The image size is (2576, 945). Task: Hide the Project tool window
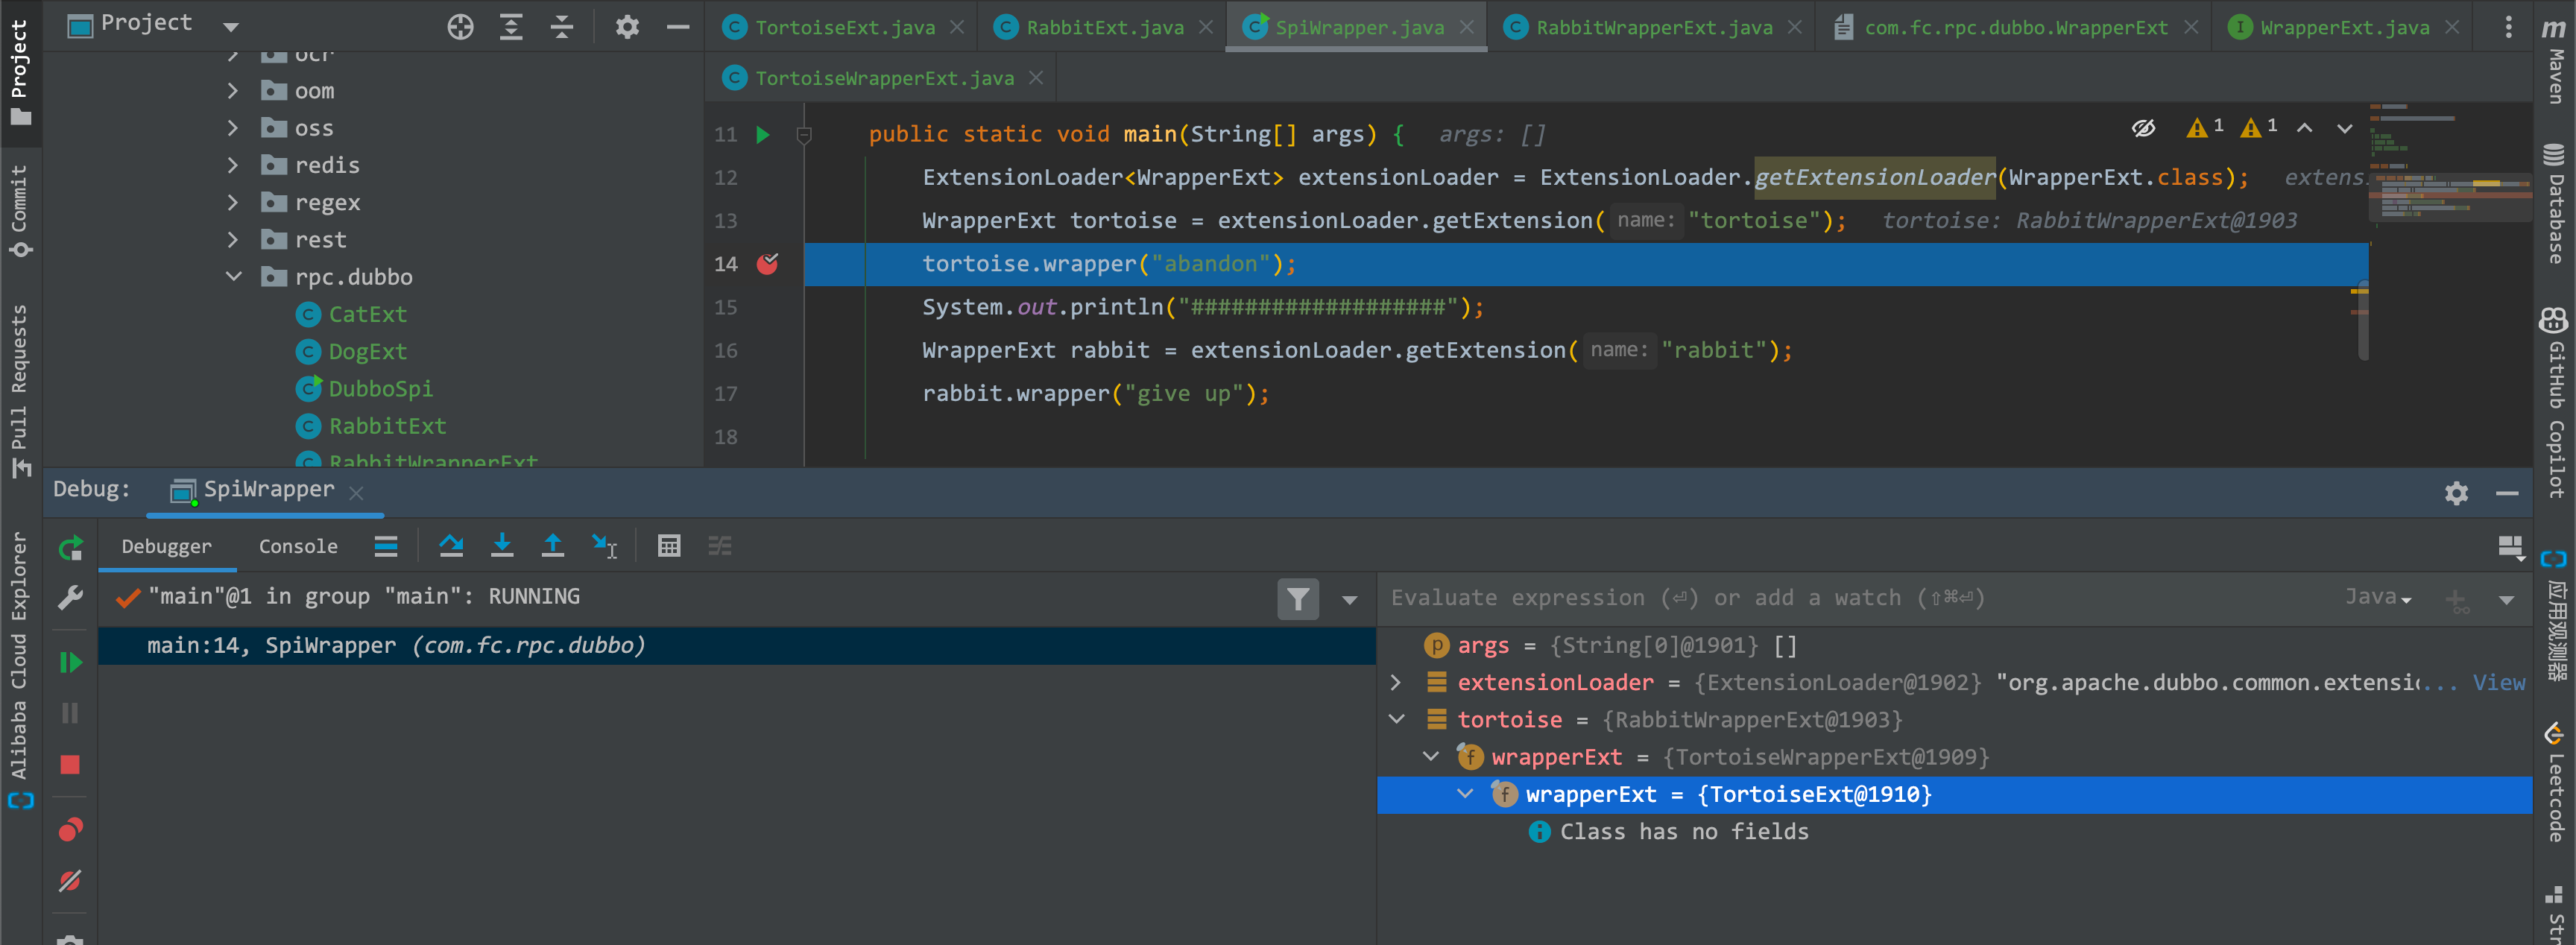pos(678,27)
